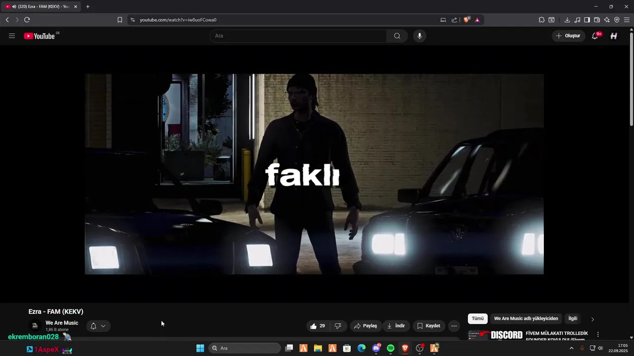Open the Windows Start menu
Image resolution: width=634 pixels, height=356 pixels.
200,348
